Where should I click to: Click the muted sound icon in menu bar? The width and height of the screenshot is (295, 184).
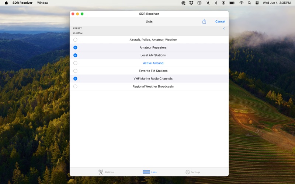click(x=208, y=3)
